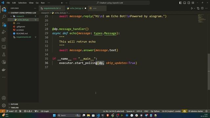Synchronize changes in status bar
The image size is (210, 118).
pos(16,111)
